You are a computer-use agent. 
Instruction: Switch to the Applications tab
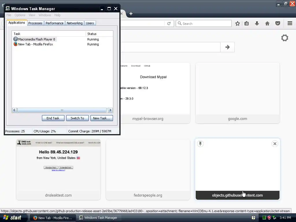click(x=17, y=23)
